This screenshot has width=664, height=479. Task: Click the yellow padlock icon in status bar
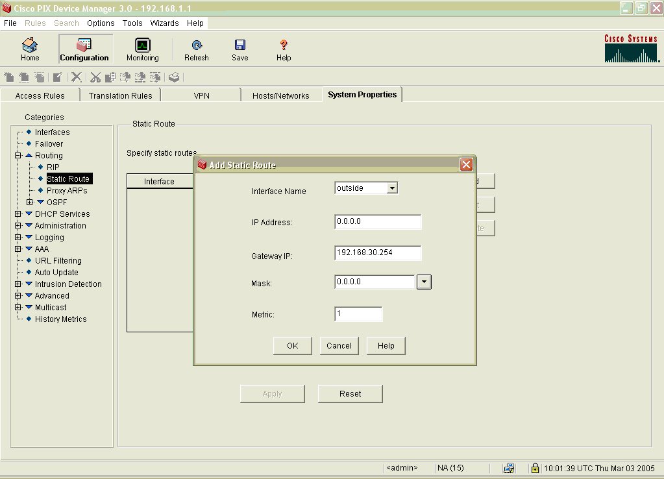(535, 468)
